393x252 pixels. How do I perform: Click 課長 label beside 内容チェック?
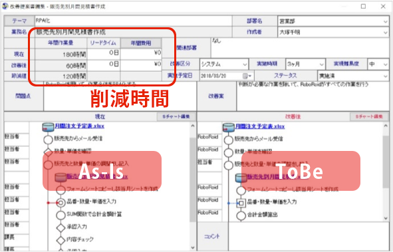pyautogui.click(x=9, y=237)
